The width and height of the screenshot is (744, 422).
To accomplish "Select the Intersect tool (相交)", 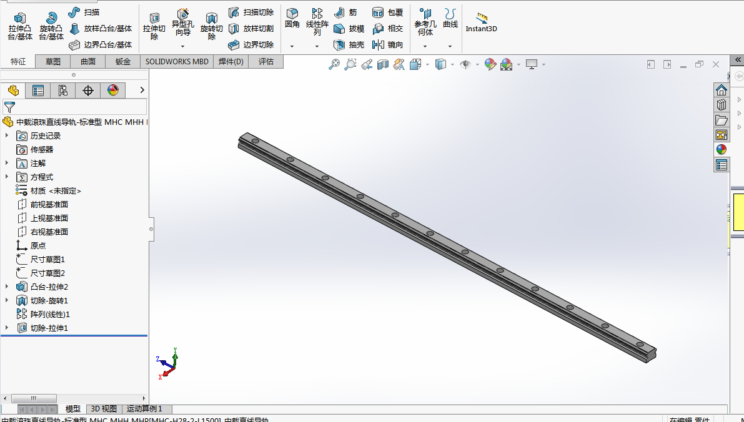I will click(x=388, y=29).
